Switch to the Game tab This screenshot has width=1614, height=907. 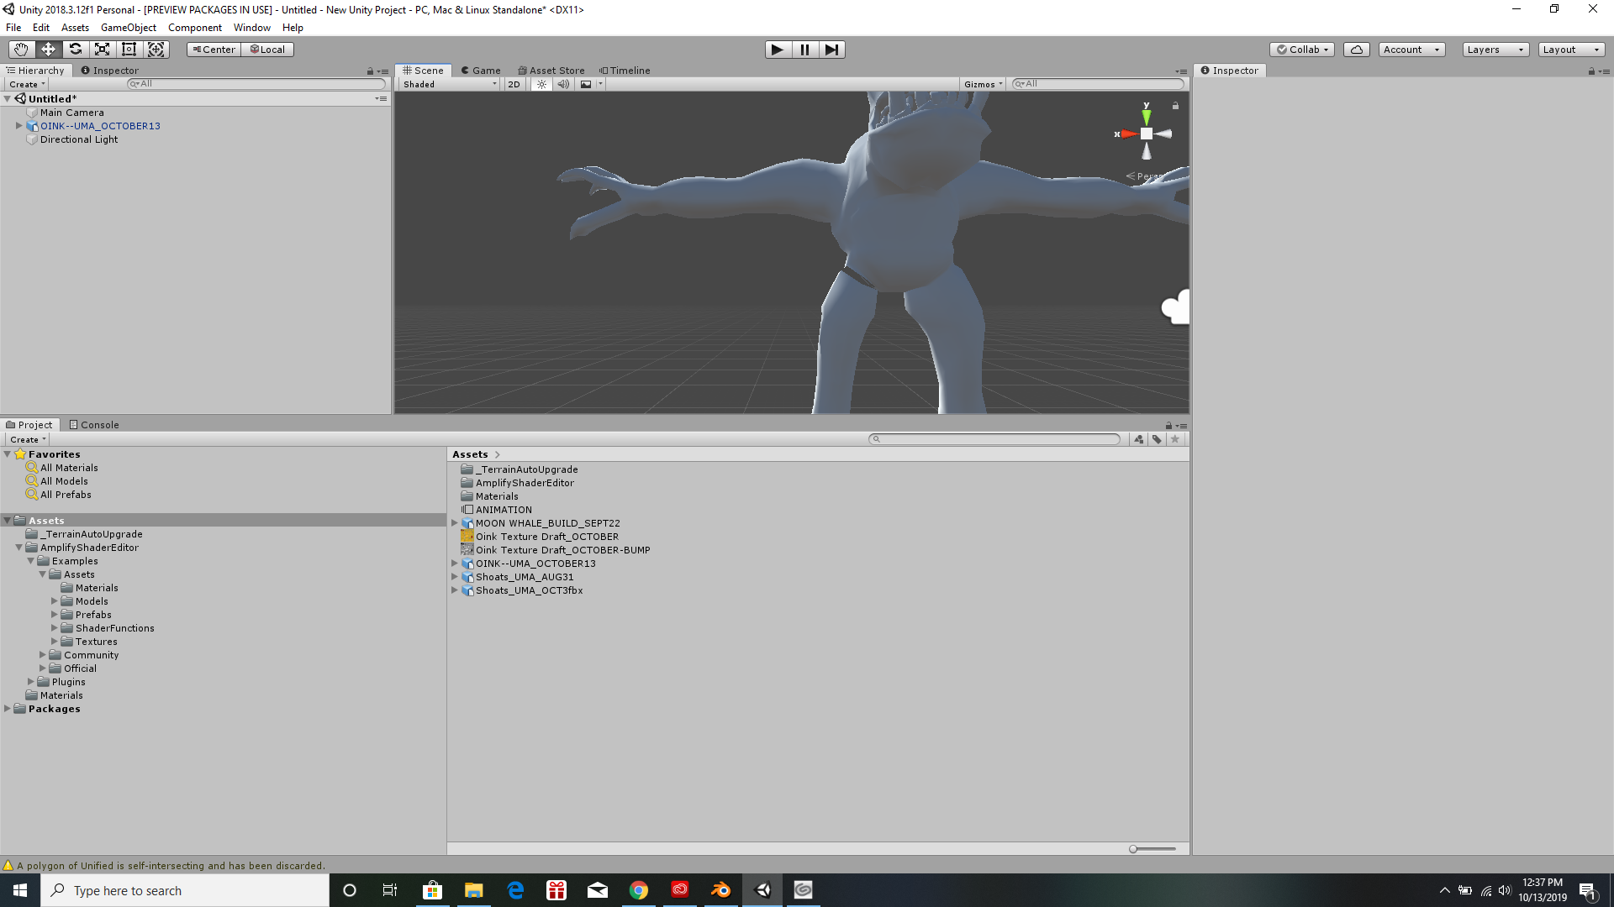click(480, 71)
